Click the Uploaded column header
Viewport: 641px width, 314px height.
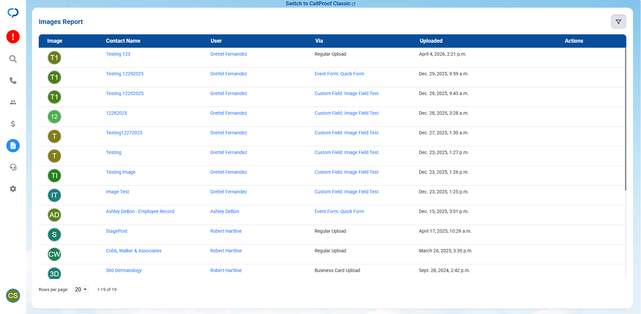pyautogui.click(x=431, y=41)
